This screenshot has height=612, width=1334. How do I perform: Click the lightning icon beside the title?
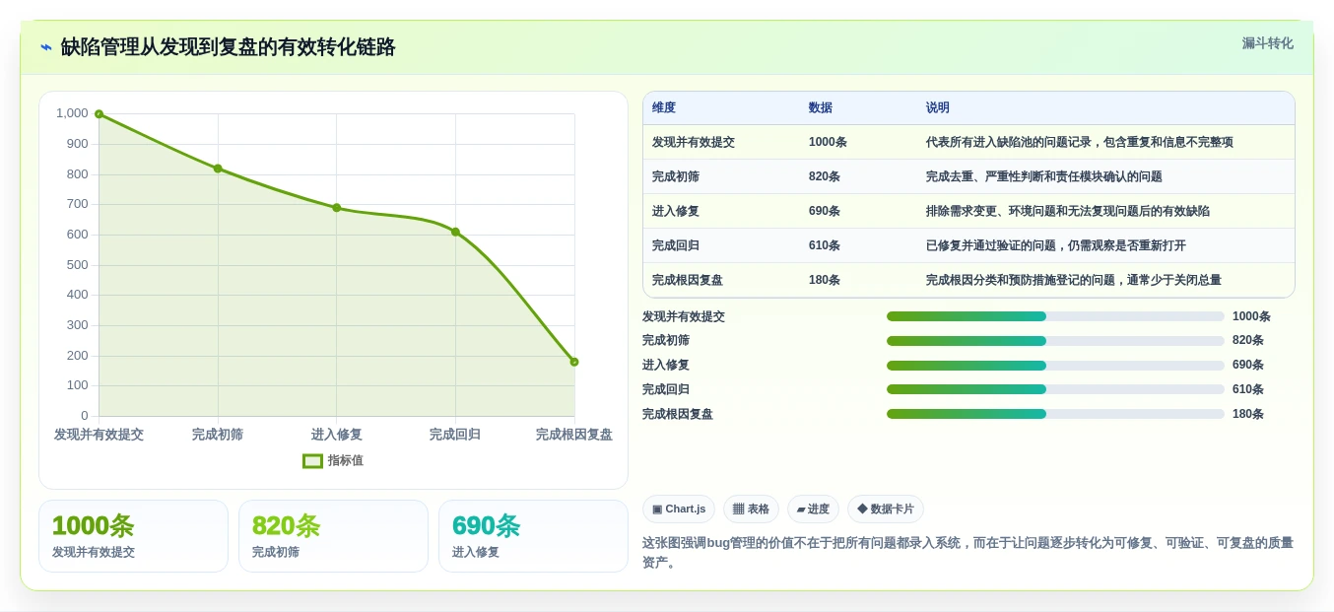46,47
